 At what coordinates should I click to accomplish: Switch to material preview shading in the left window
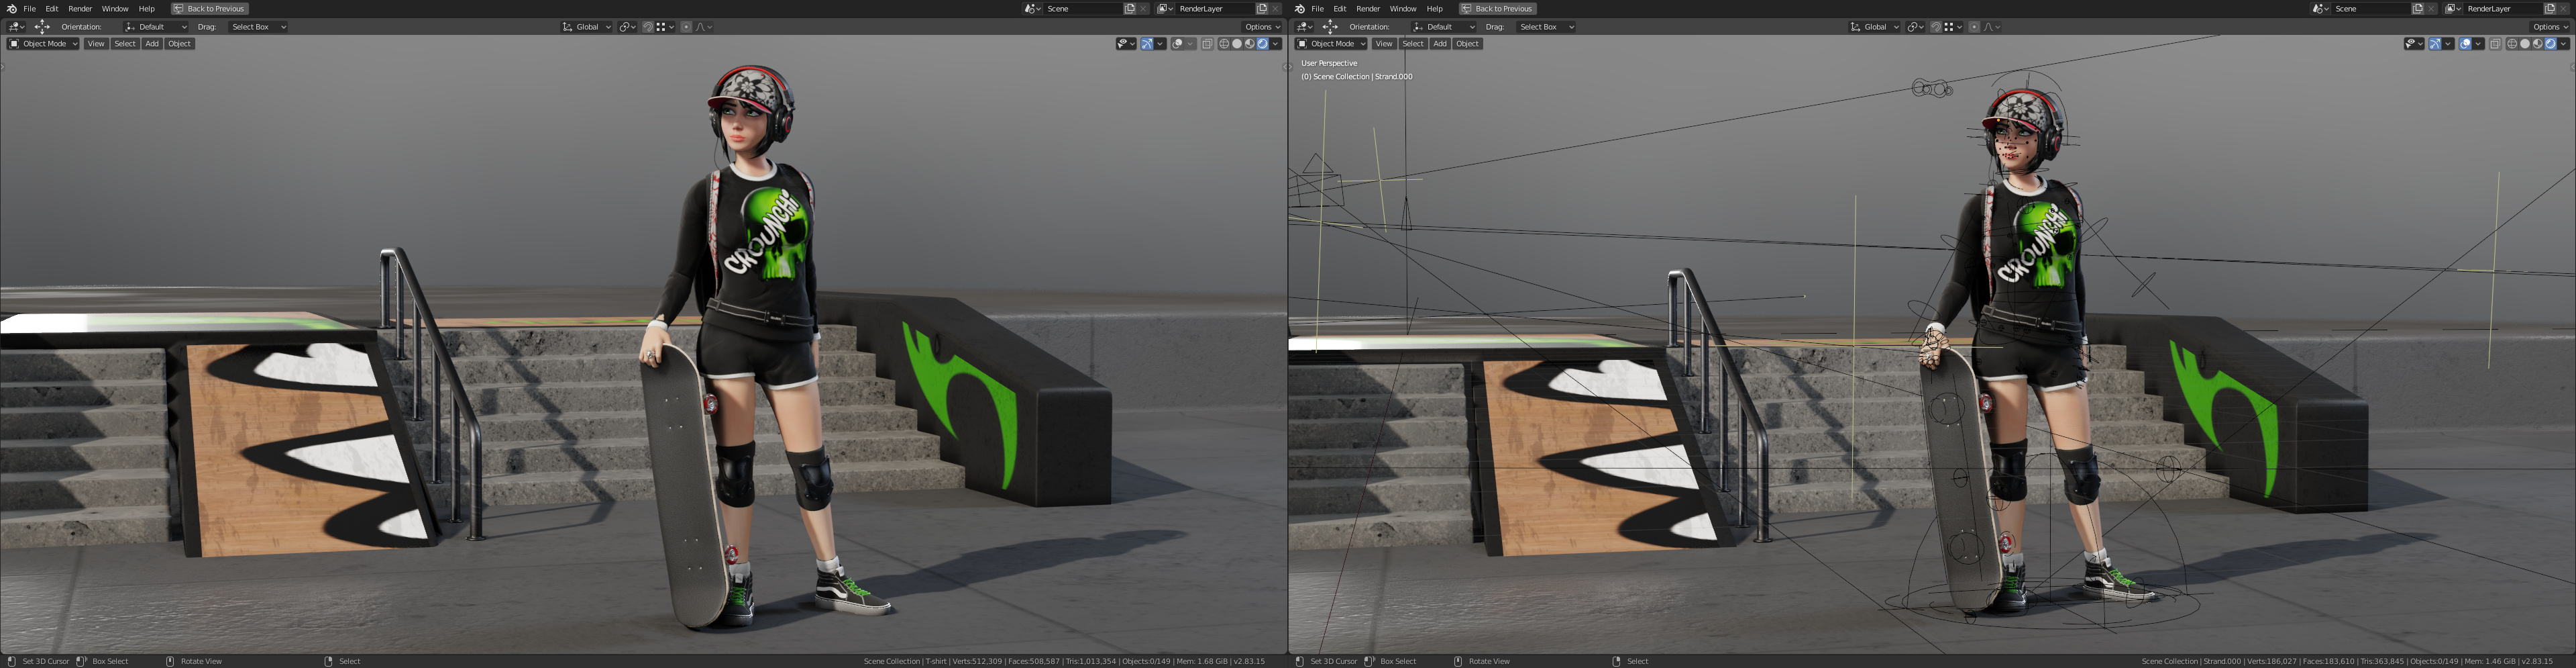coord(1250,44)
